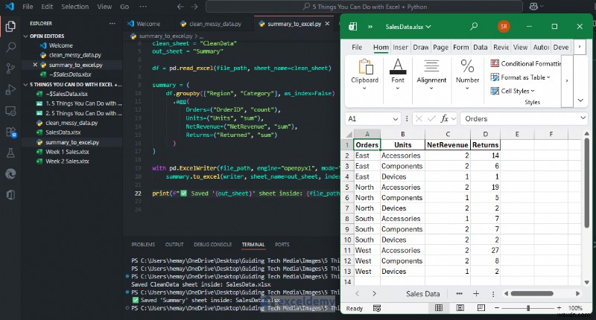The height and width of the screenshot is (320, 596).
Task: Open the Insert tab in Excel
Action: 400,47
